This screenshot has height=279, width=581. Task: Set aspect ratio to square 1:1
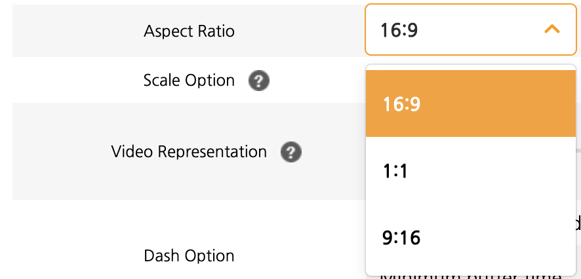click(x=470, y=171)
